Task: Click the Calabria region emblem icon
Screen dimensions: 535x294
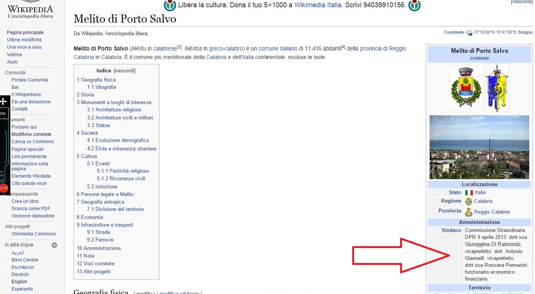Action: click(468, 202)
